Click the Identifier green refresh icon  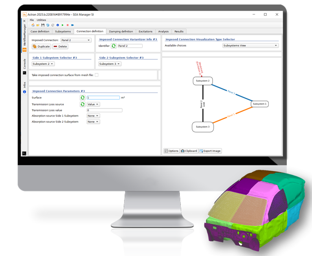pyautogui.click(x=114, y=46)
